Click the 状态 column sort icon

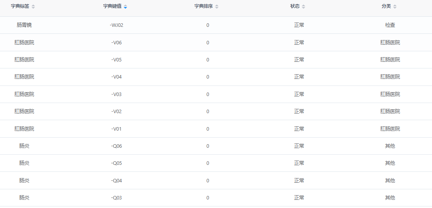tap(303, 7)
